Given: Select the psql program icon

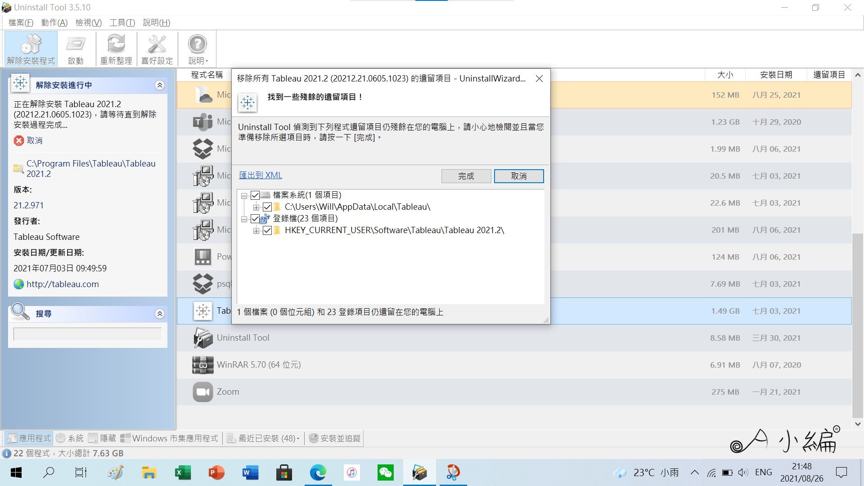Looking at the screenshot, I should point(203,284).
